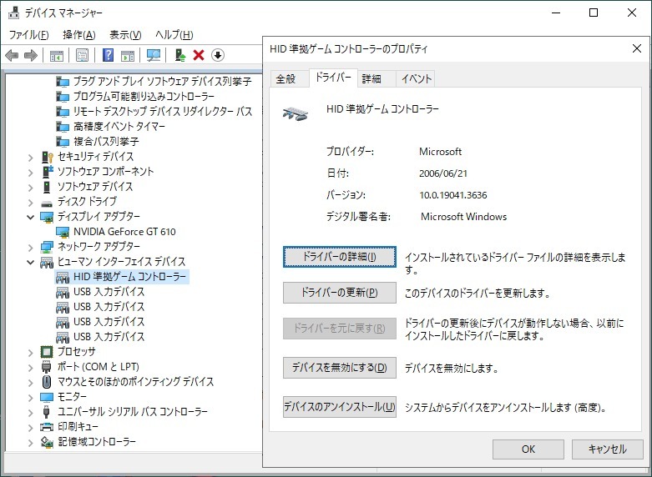Switch to the イベント tab
This screenshot has width=652, height=477.
point(416,79)
